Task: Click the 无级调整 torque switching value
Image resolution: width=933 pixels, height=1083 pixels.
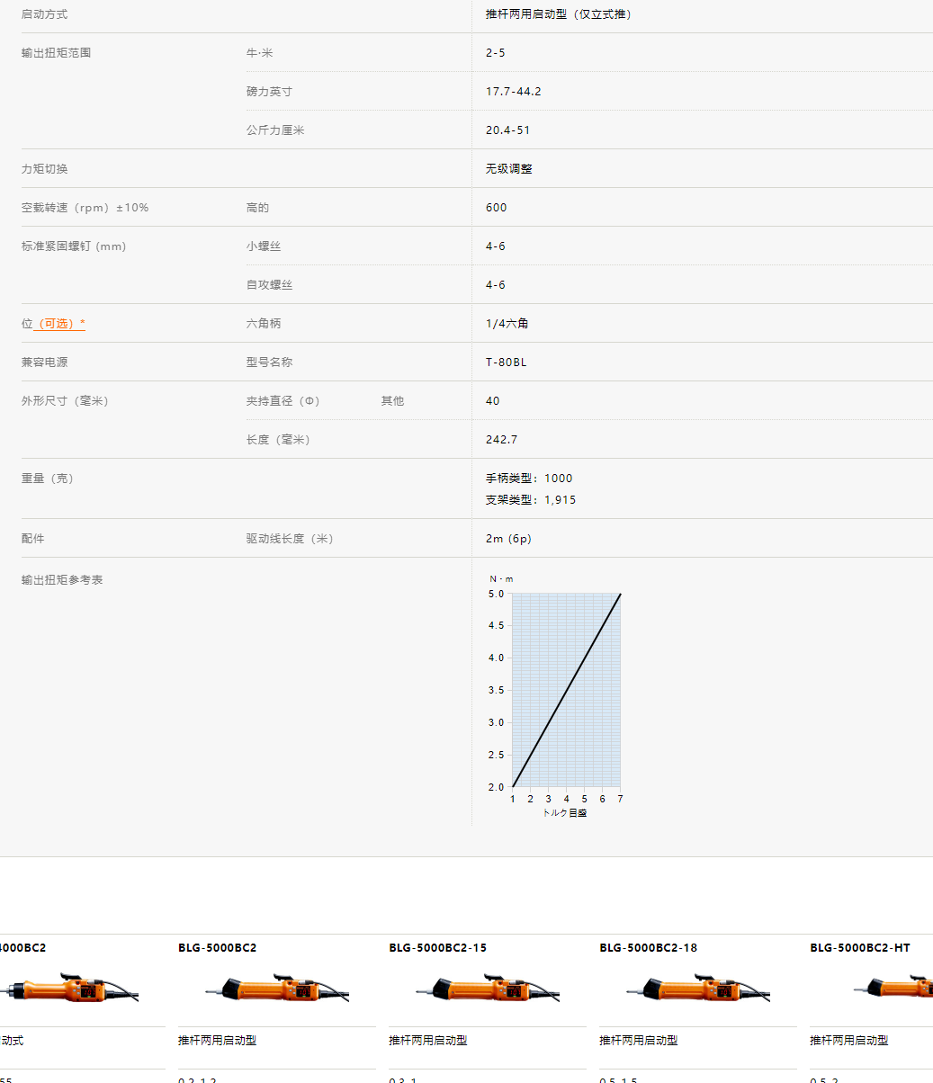Action: pyautogui.click(x=508, y=169)
